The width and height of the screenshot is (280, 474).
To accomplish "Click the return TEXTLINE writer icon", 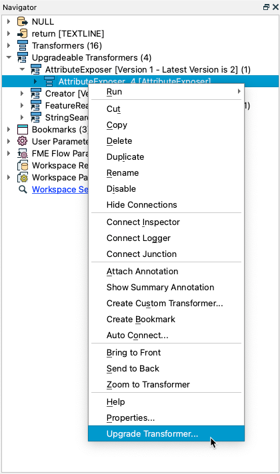I will coord(23,33).
